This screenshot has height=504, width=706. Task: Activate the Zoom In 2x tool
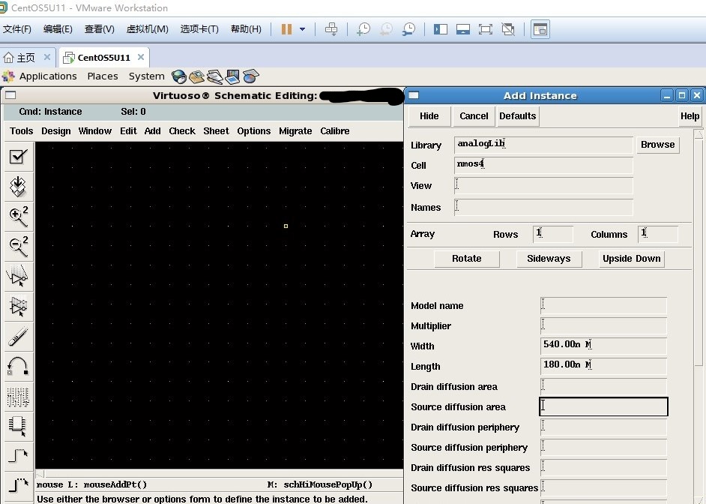pos(18,217)
